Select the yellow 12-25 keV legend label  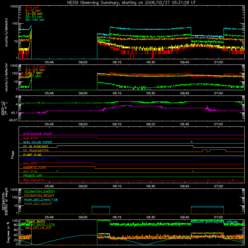pyautogui.click(x=34, y=14)
